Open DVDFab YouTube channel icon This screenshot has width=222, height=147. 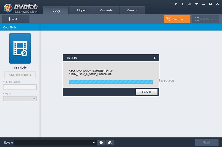(x=190, y=4)
